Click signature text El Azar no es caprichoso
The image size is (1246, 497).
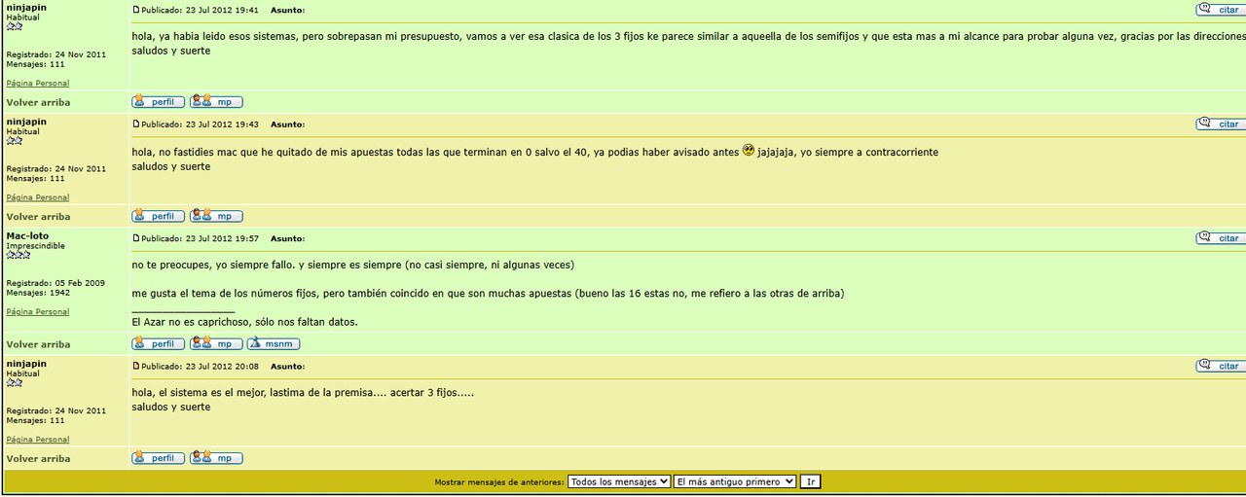click(244, 322)
